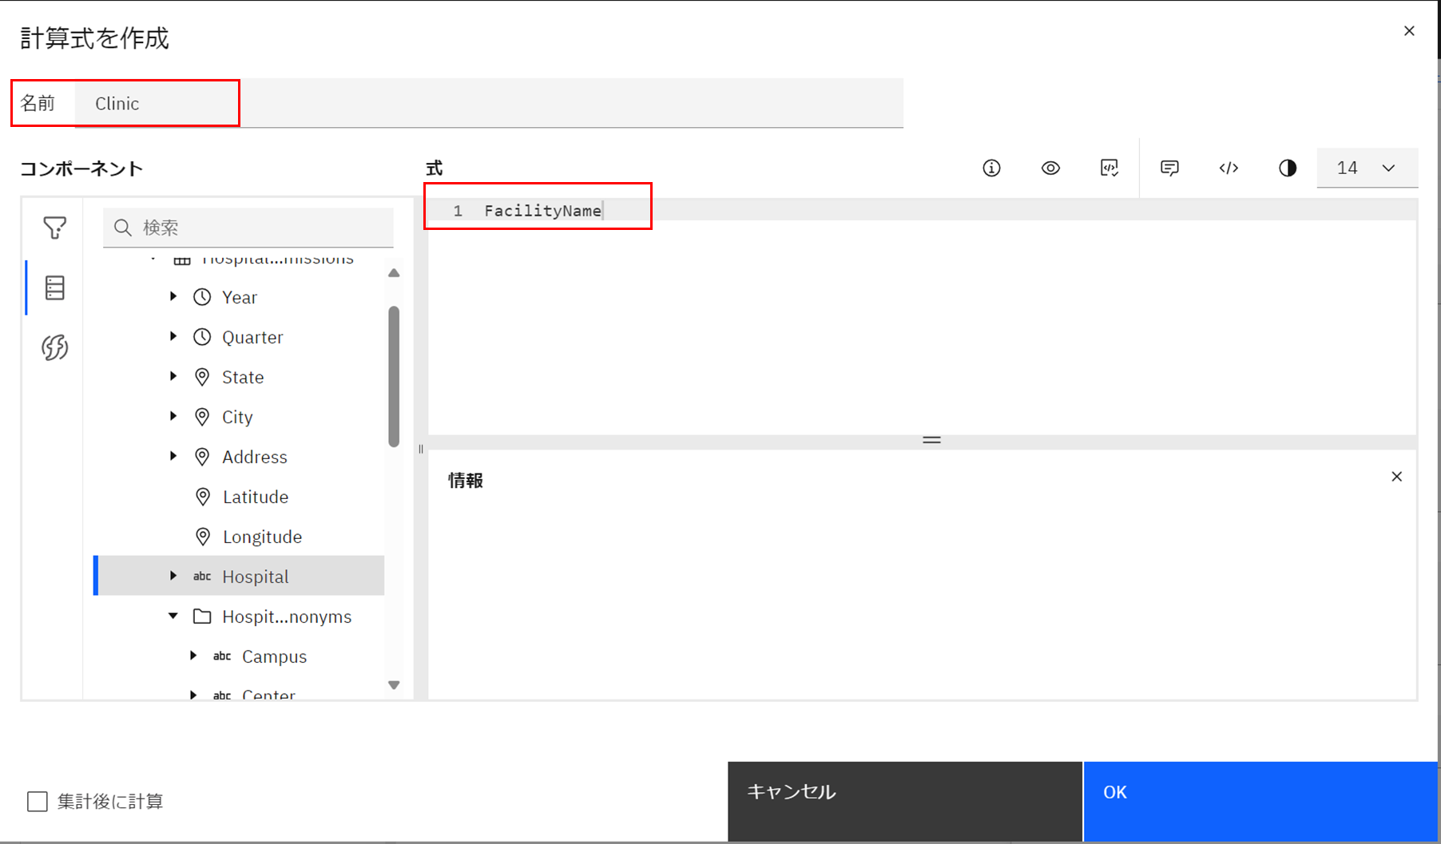Click the Hospit...nonyms folder icon
1441x844 pixels.
click(x=202, y=616)
